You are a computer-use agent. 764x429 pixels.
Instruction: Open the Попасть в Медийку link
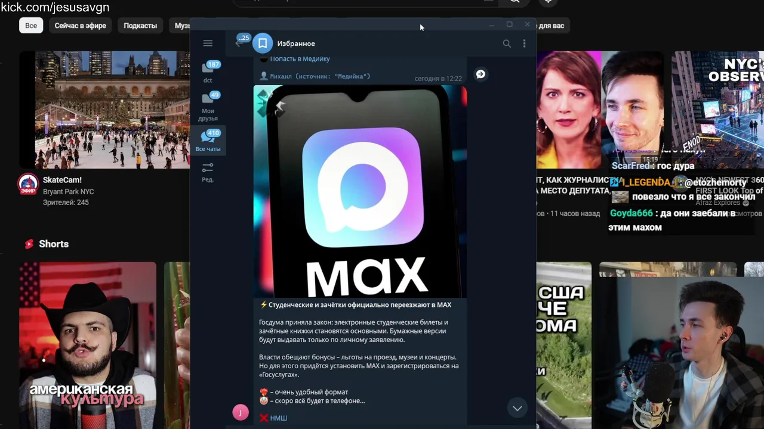tap(300, 58)
